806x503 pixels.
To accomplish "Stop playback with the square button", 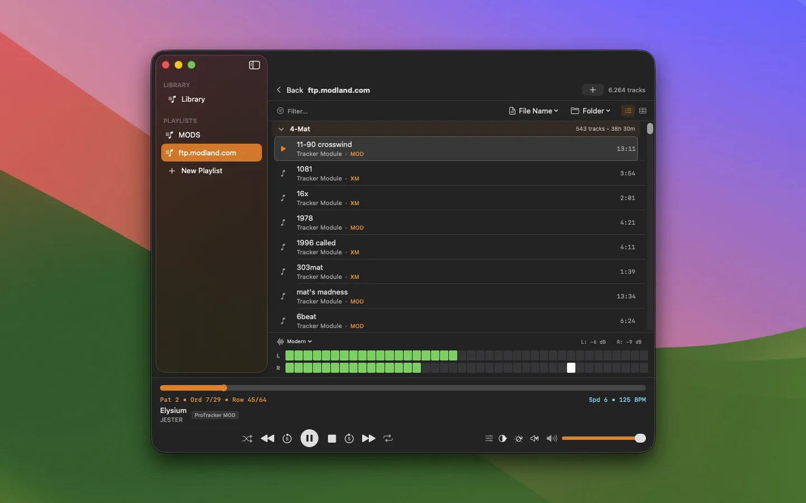I will [332, 439].
